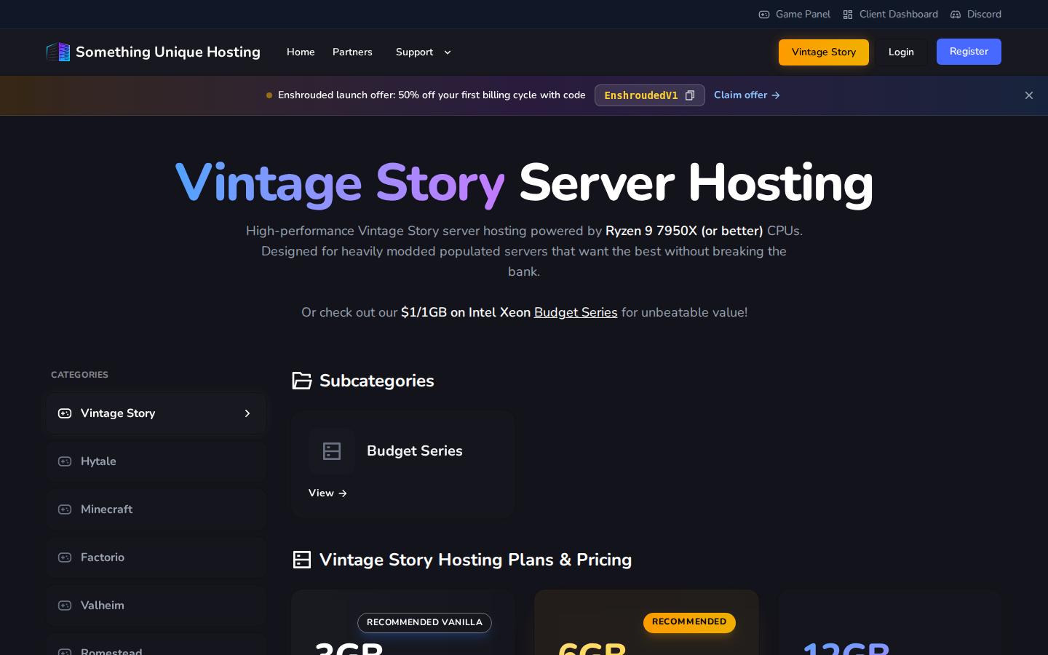Copy the EnshroudedV1 code with copy icon
Screen dimensions: 1048x655
tap(690, 95)
